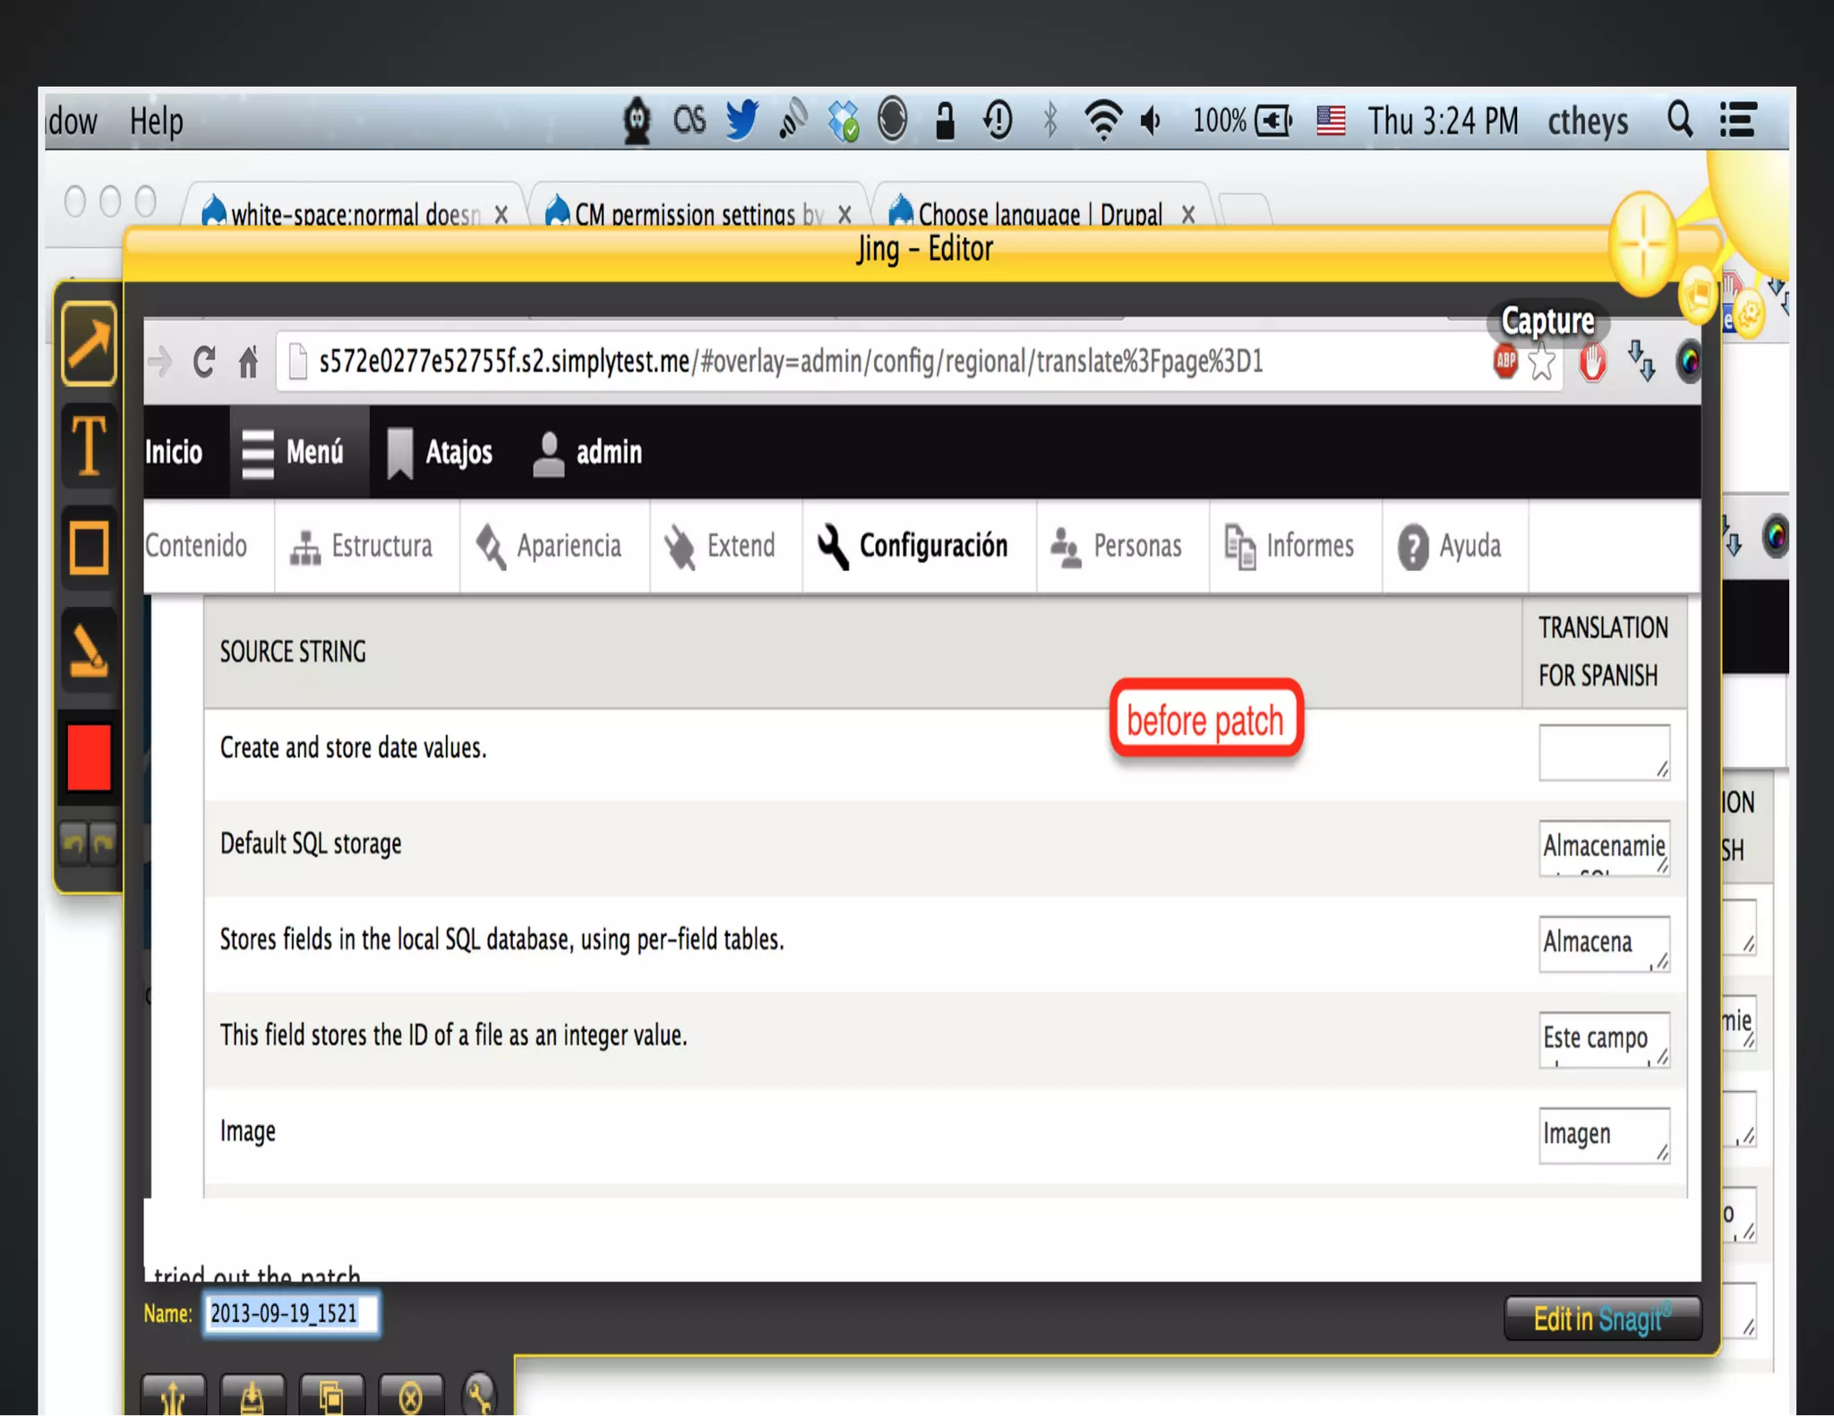Click the Jing cancel capture button
This screenshot has height=1416, width=1834.
tap(410, 1395)
